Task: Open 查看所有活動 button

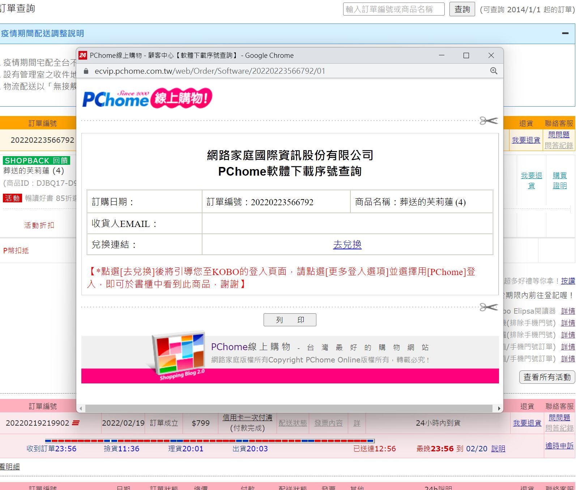Action: click(x=547, y=377)
